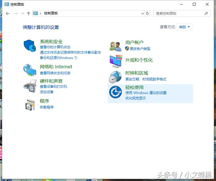Open the 时钟和区域 heading
216x181 pixels.
(137, 73)
